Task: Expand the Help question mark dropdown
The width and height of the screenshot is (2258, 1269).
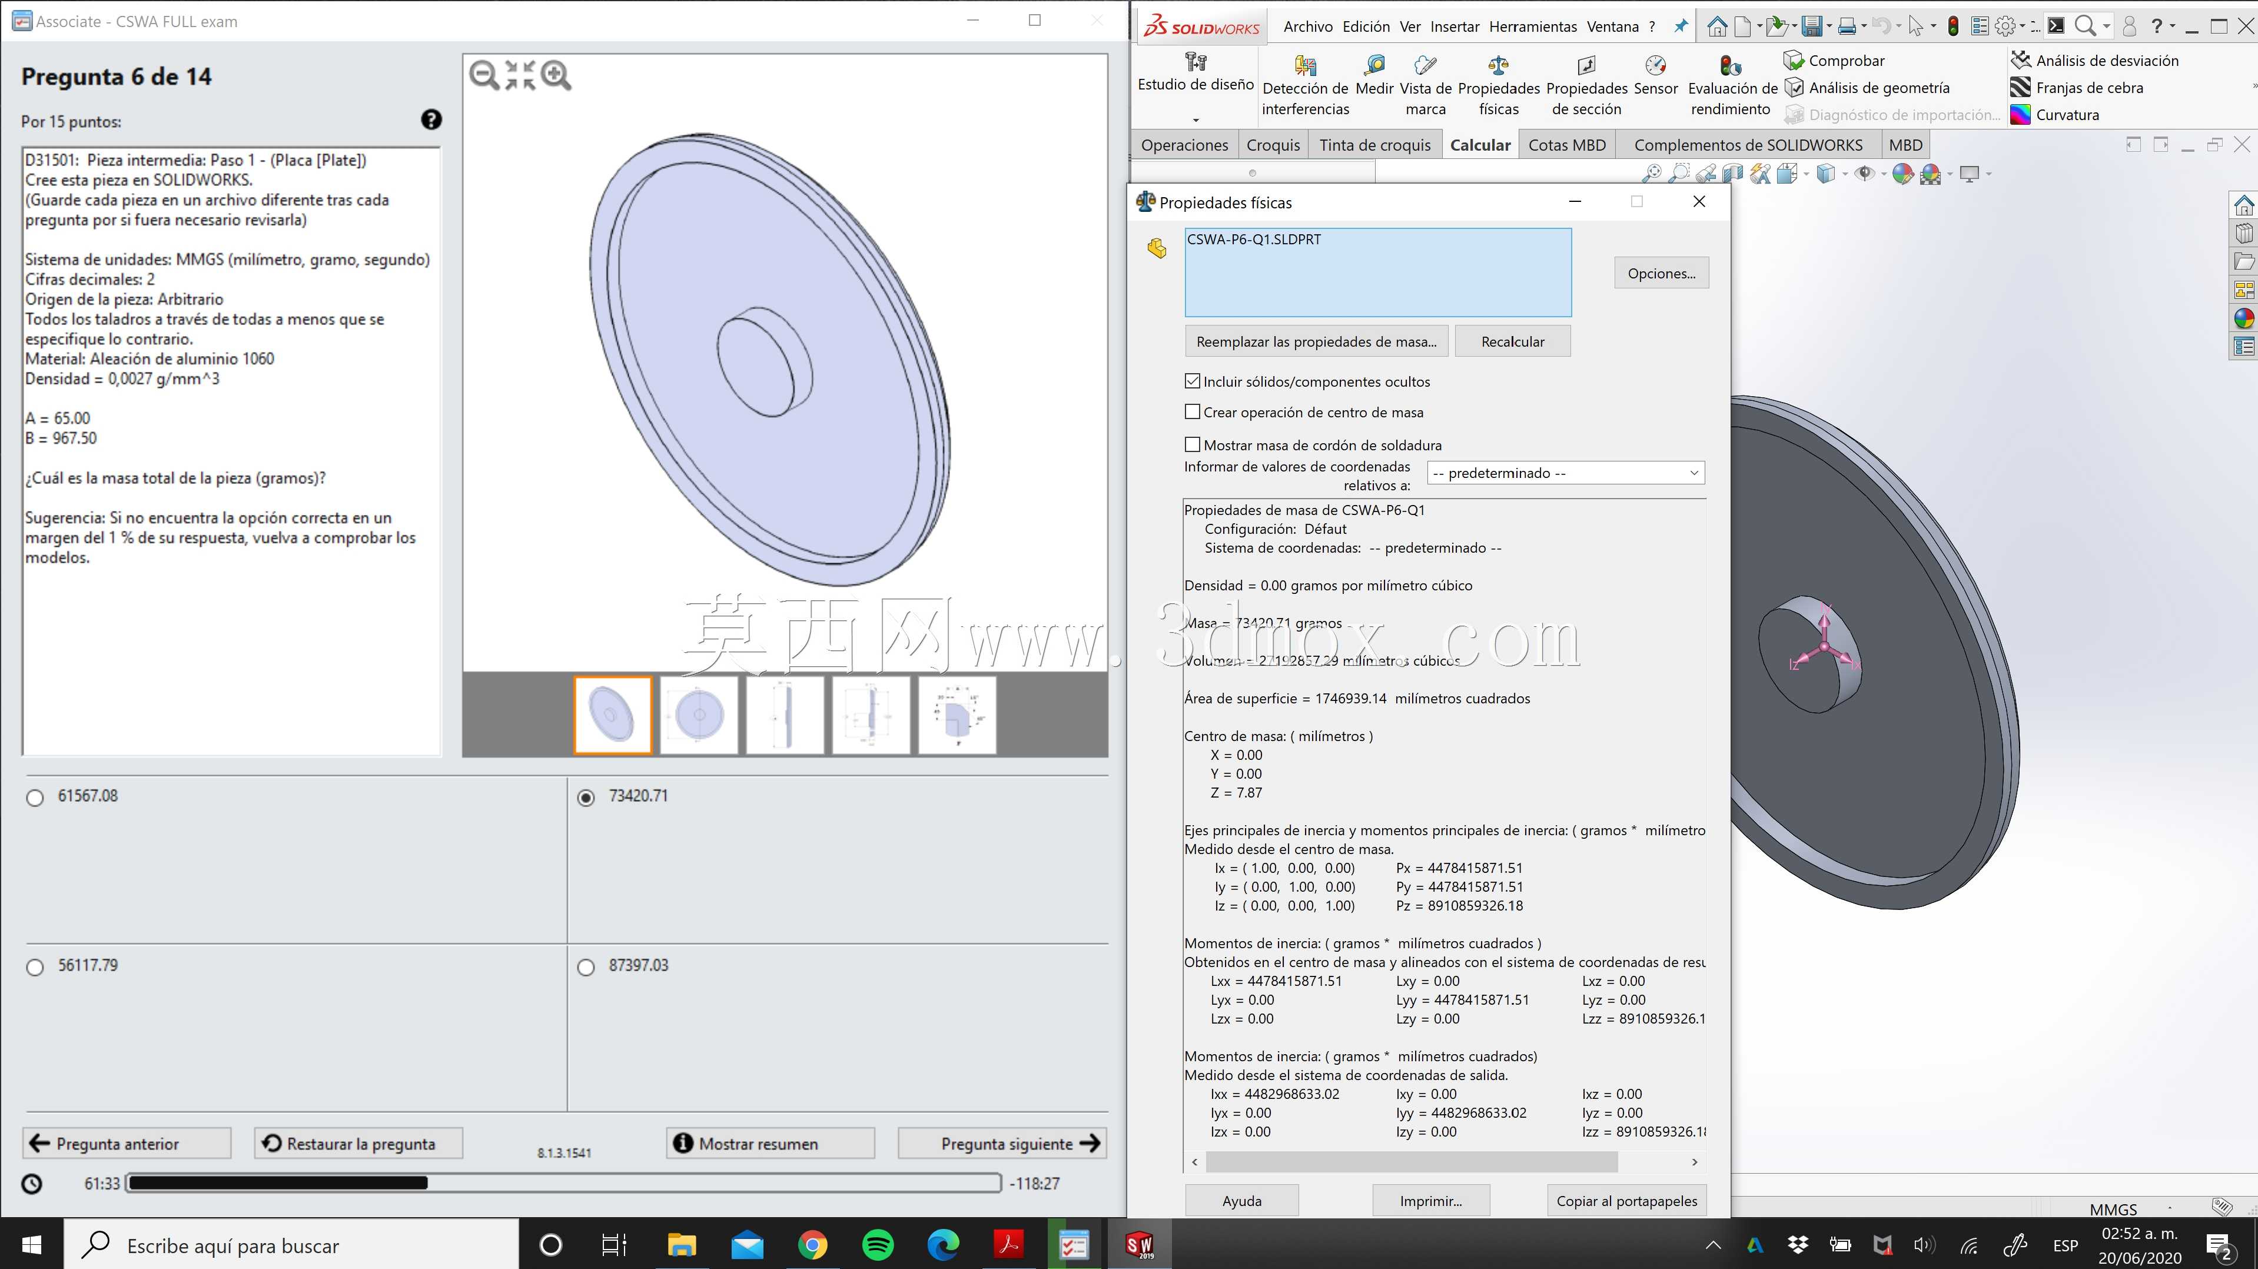Action: (x=2172, y=26)
